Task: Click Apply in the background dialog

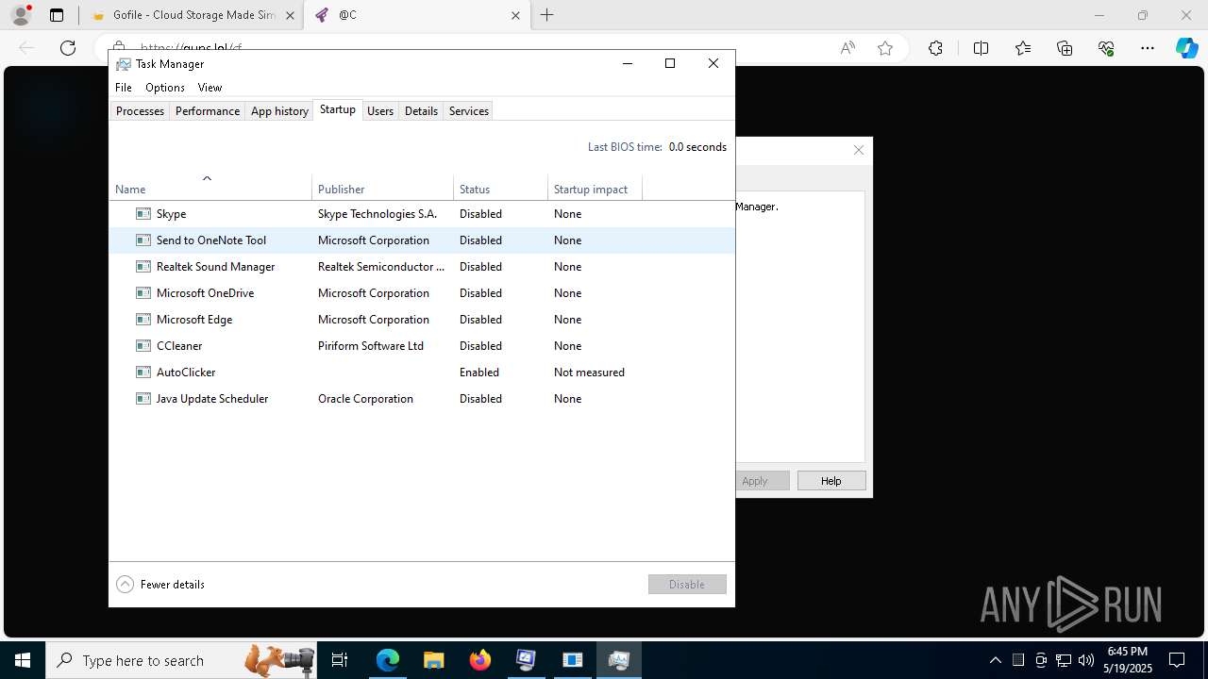Action: (762, 481)
